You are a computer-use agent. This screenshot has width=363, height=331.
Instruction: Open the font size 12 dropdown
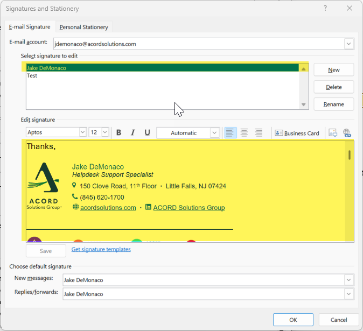coord(105,132)
